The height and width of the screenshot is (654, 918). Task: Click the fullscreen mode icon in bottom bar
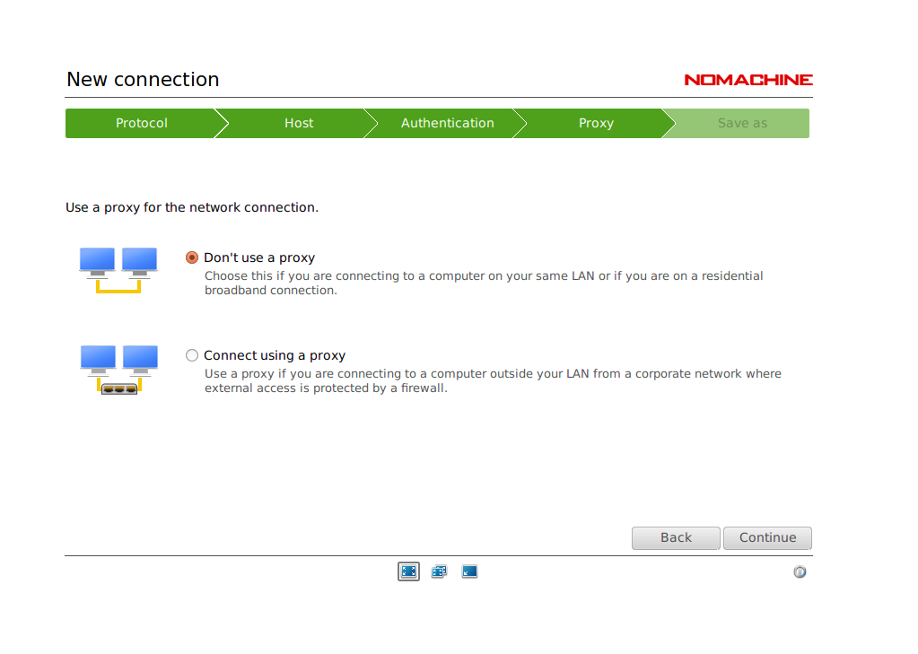click(x=408, y=571)
